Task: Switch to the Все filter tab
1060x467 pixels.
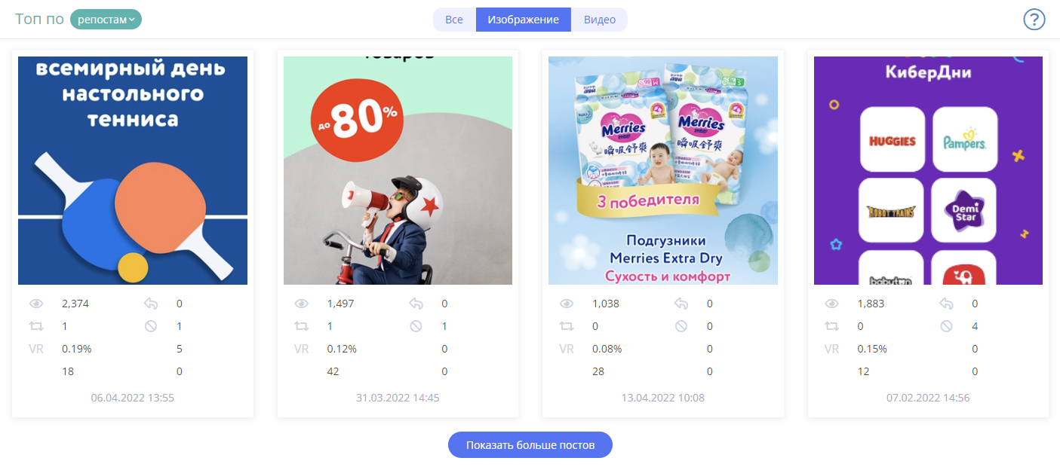Action: click(454, 20)
